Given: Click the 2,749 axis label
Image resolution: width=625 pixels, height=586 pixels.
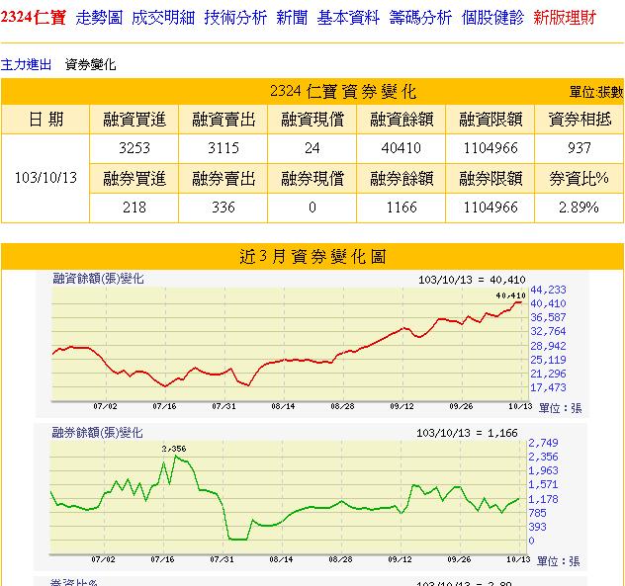Looking at the screenshot, I should tap(543, 443).
